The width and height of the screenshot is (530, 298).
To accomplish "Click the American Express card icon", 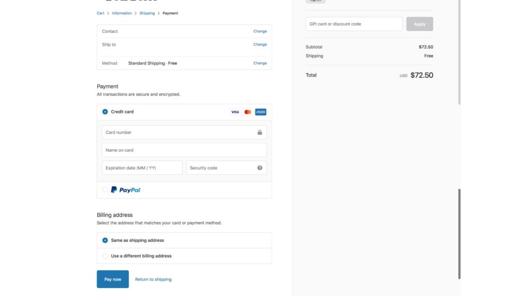I will coord(261,112).
